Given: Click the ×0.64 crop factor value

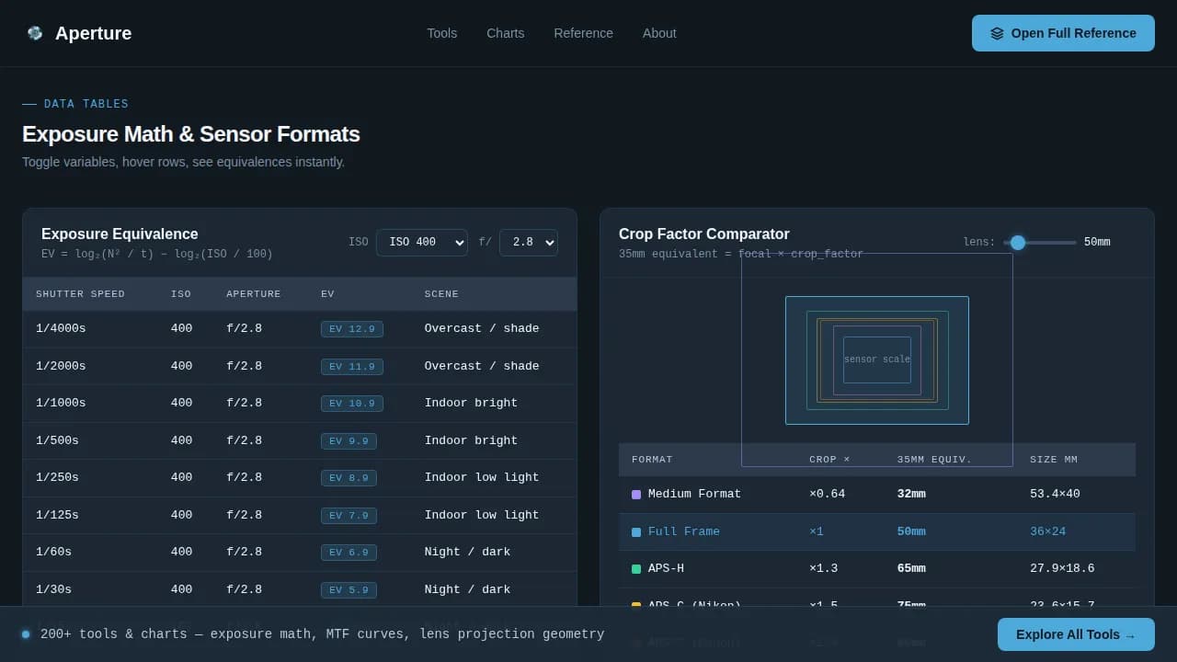Looking at the screenshot, I should [827, 494].
